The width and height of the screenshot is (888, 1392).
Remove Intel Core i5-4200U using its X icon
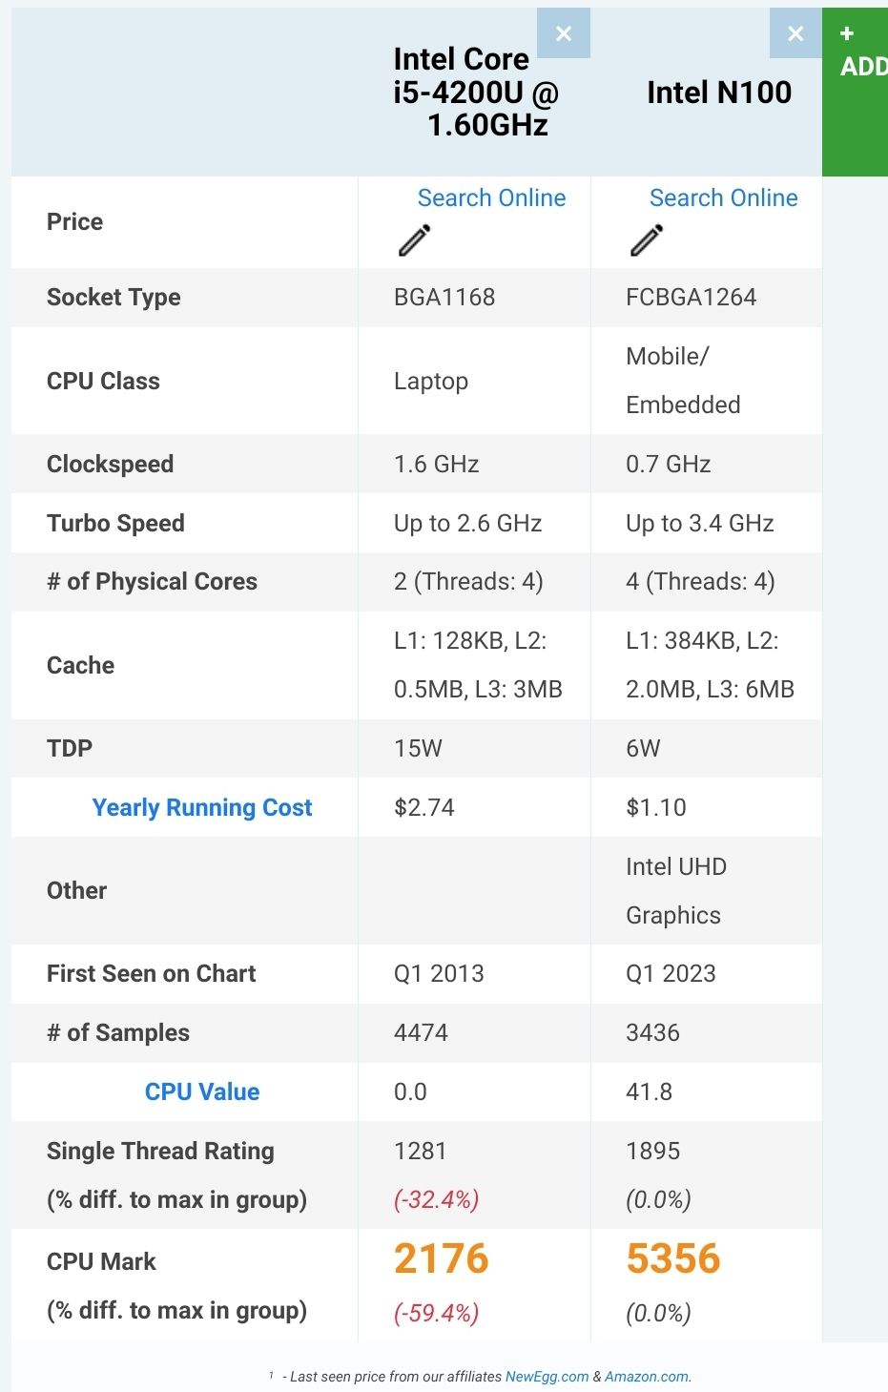(564, 32)
